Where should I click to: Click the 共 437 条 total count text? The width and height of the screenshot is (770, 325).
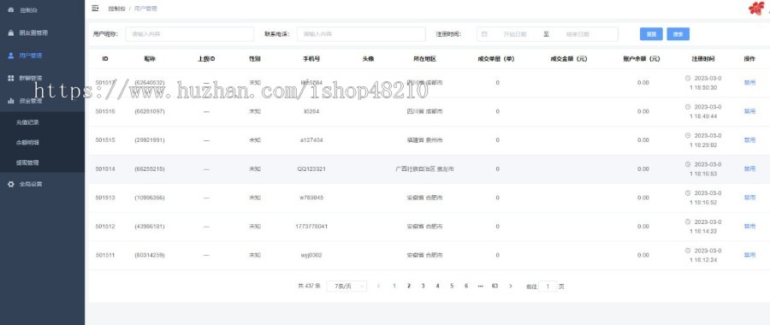pyautogui.click(x=309, y=286)
